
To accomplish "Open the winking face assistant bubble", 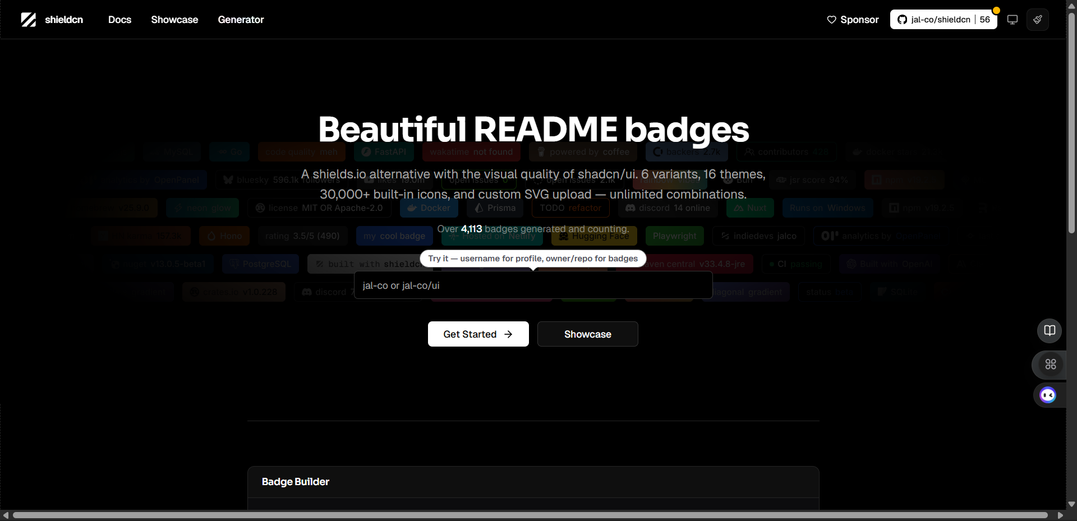I will pos(1048,395).
